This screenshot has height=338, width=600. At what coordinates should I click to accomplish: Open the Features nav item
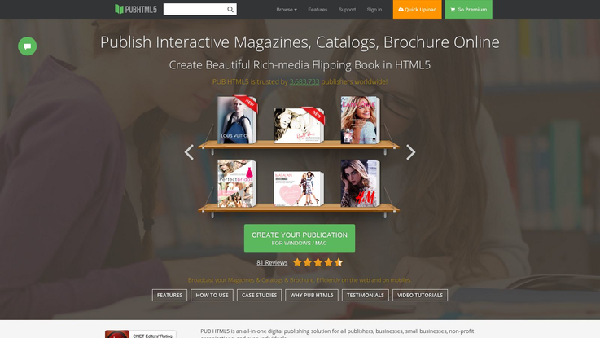tap(318, 10)
